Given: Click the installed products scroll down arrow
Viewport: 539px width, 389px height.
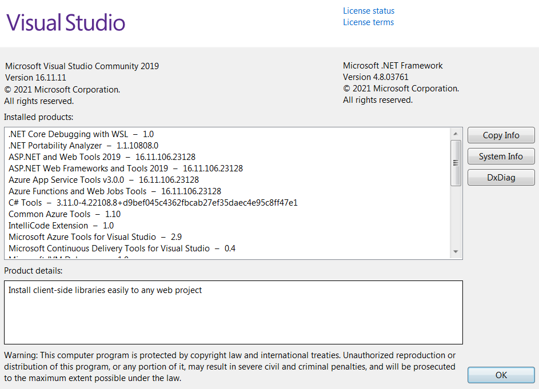Looking at the screenshot, I should coord(456,252).
